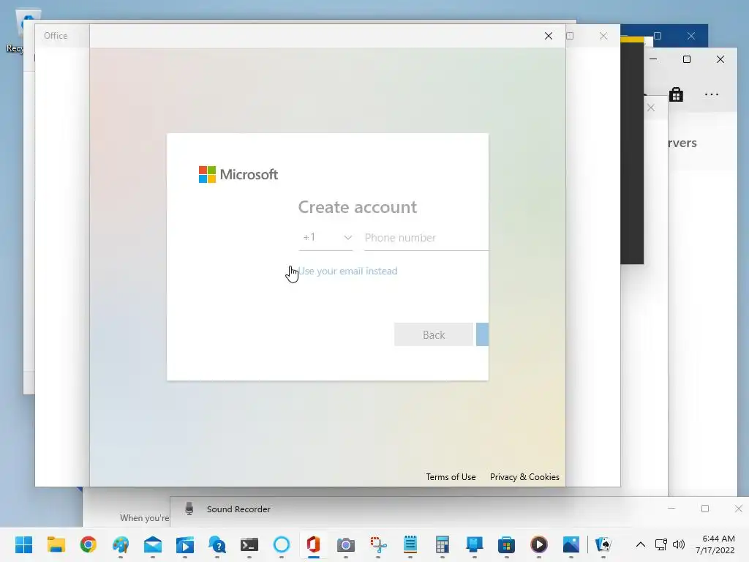
Task: Click the blue Next button
Action: pyautogui.click(x=483, y=334)
